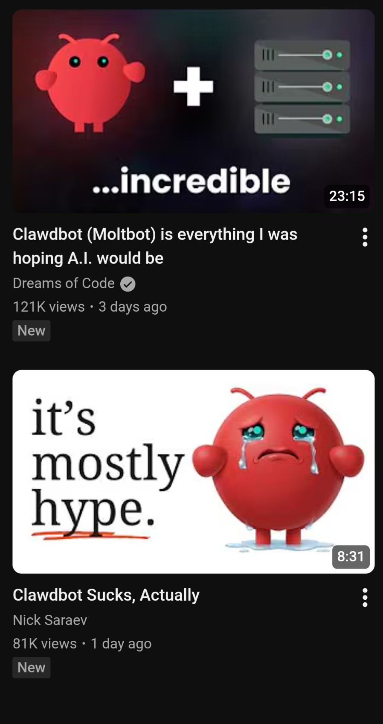Screen dimensions: 383x724
Task: Click the 8:31 duration badge
Action: [x=351, y=557]
